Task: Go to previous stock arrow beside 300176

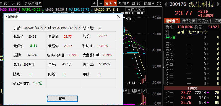Action: pyautogui.click(x=166, y=4)
